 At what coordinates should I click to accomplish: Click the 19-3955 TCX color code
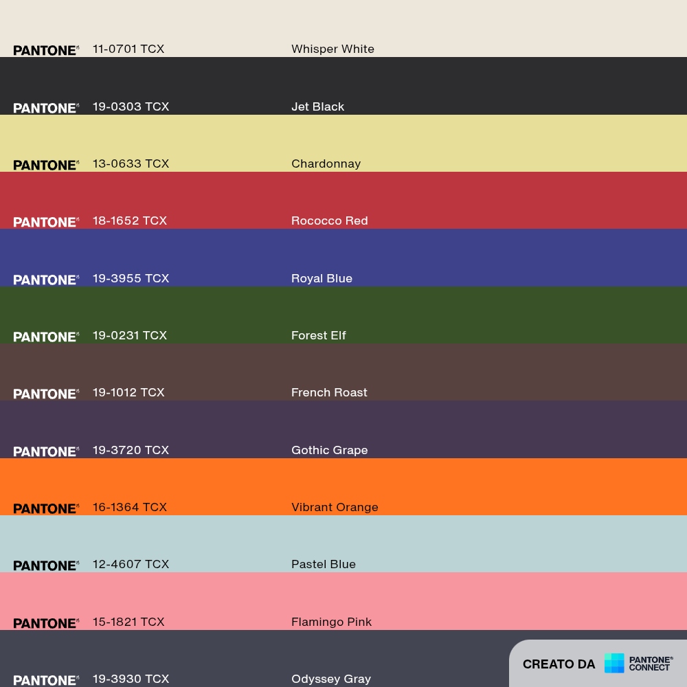(x=131, y=278)
